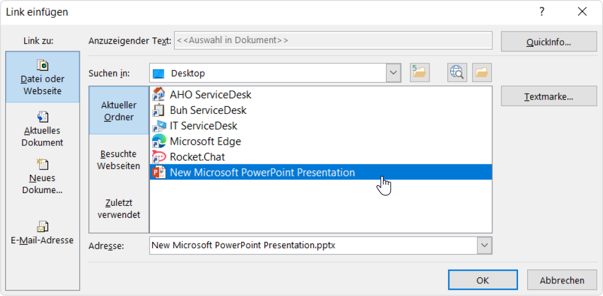This screenshot has height=296, width=603.
Task: Select the Microsoft Edge entry text
Action: pos(206,141)
